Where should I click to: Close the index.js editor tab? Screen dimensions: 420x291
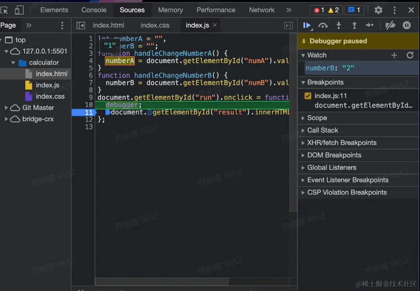(215, 25)
